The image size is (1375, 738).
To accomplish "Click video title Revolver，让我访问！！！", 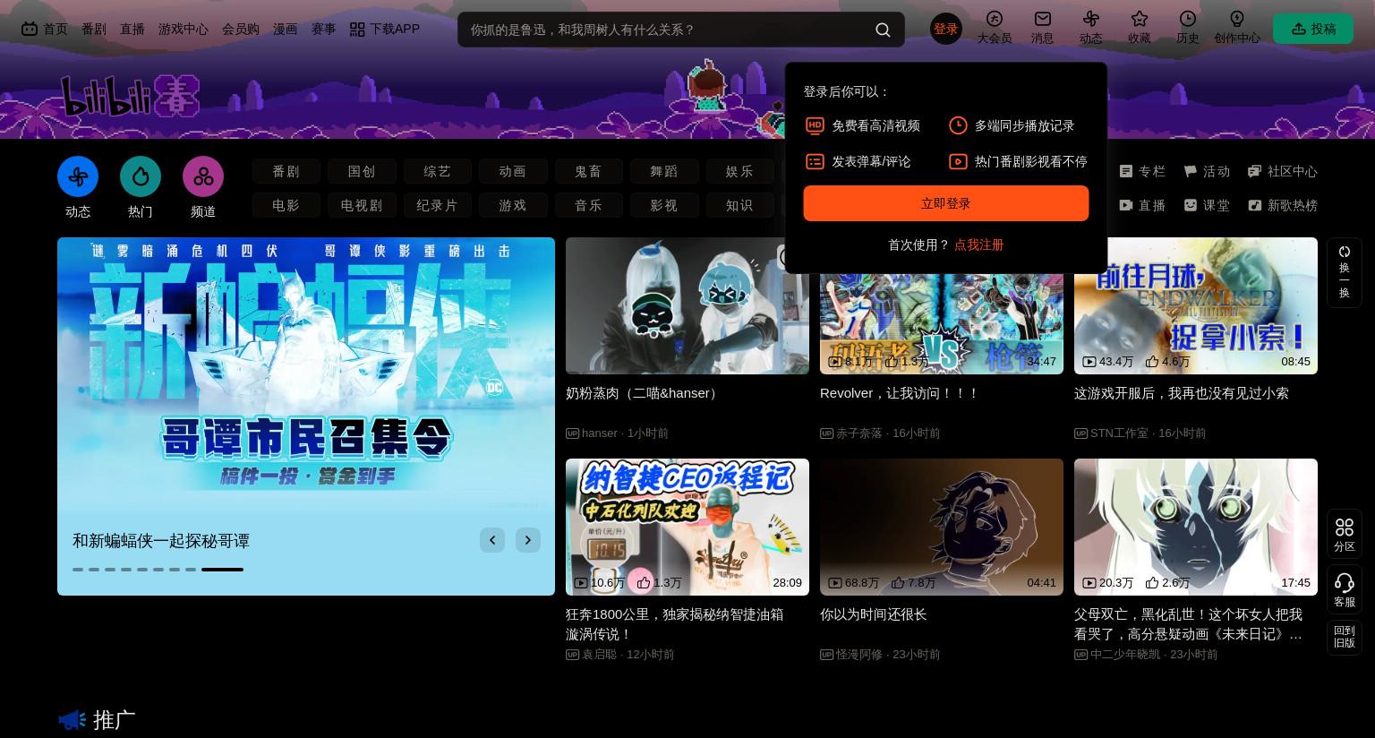I will point(900,393).
